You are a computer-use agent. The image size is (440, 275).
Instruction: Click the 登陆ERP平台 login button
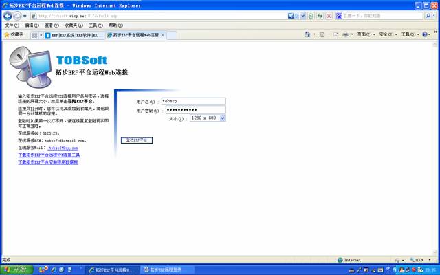tap(137, 140)
